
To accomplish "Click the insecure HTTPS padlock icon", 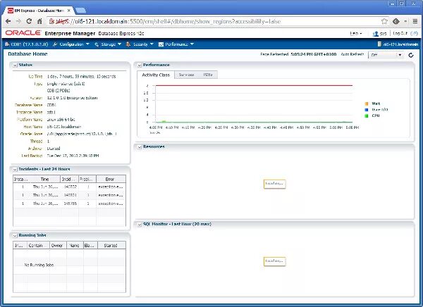I will tap(51, 21).
